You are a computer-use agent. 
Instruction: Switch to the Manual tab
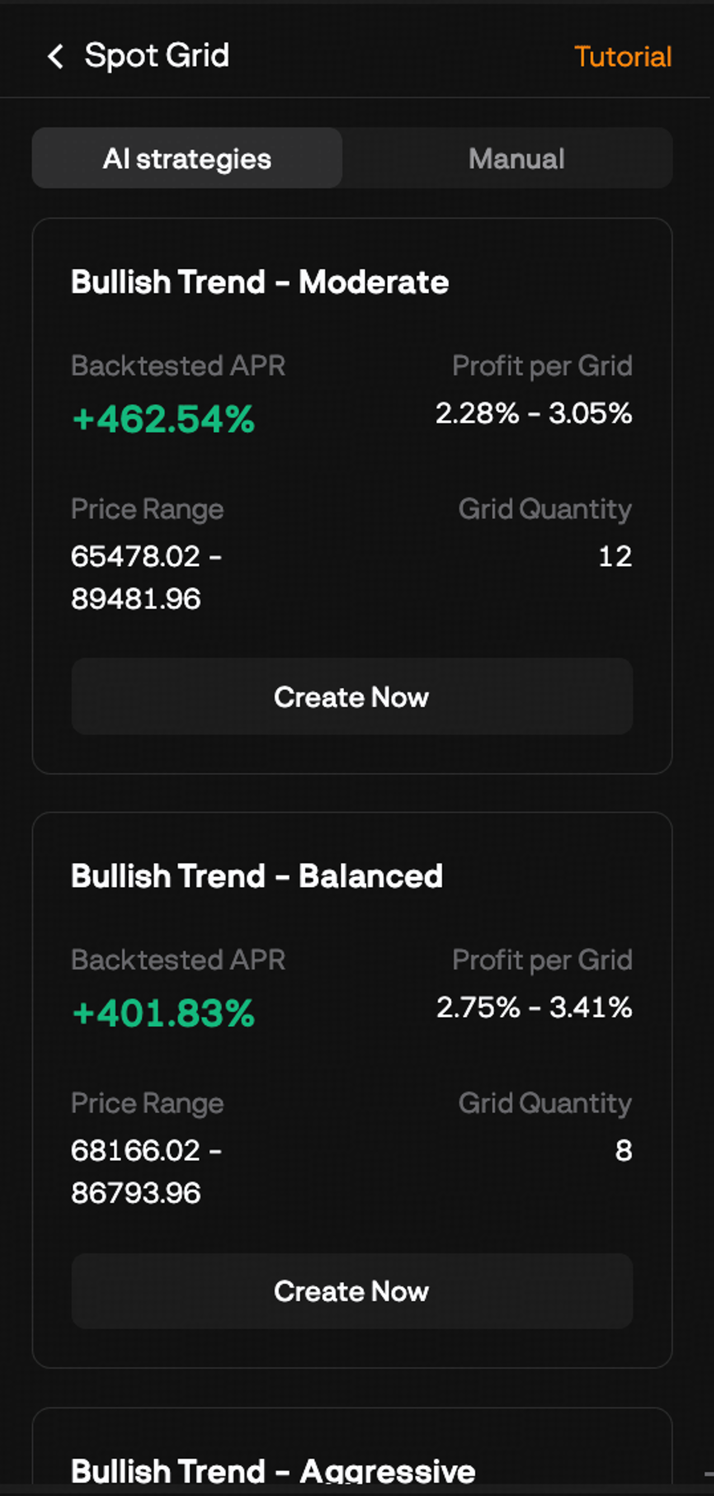pyautogui.click(x=516, y=158)
